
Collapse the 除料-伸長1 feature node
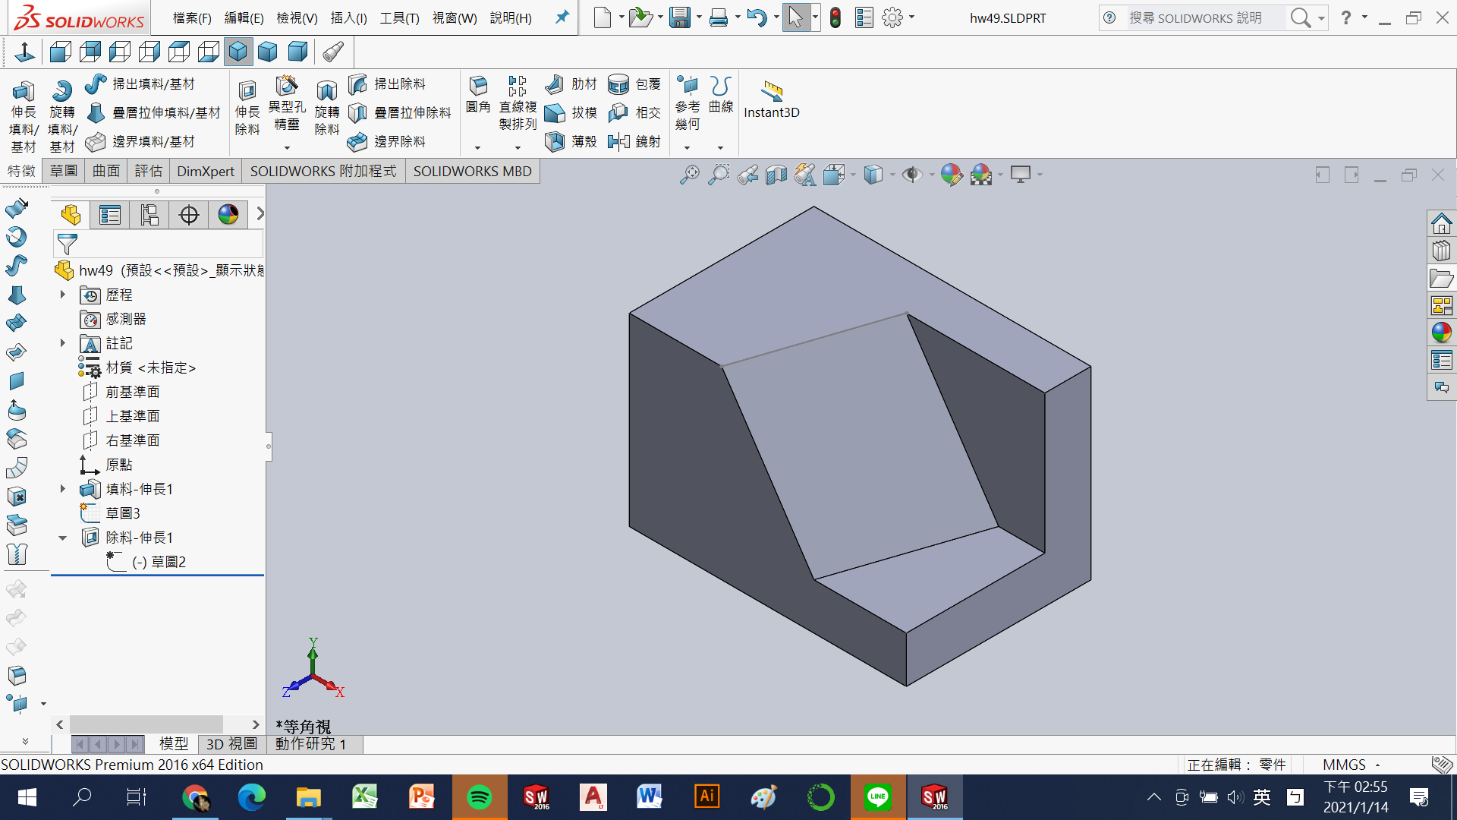(63, 538)
